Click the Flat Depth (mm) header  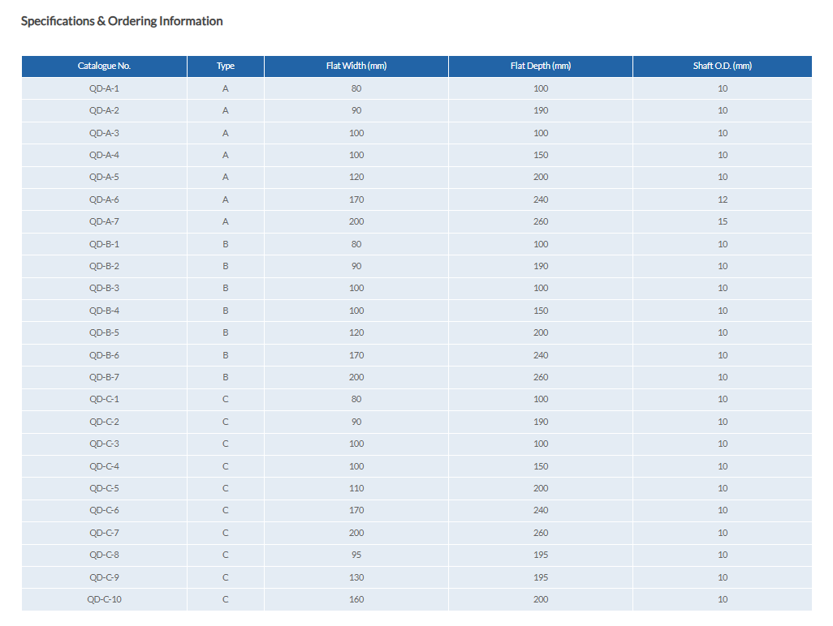[x=541, y=66]
